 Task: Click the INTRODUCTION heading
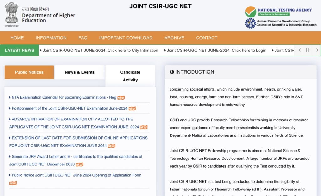click(195, 72)
